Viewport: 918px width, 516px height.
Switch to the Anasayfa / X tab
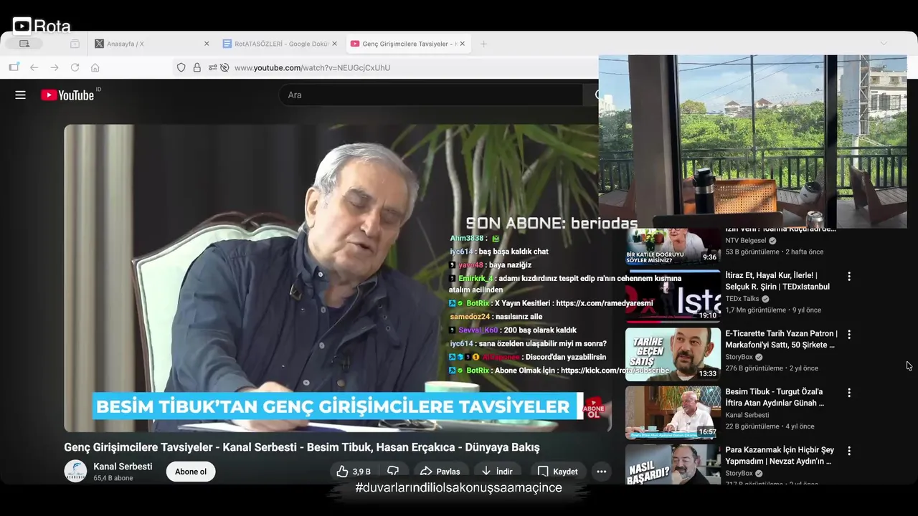click(152, 44)
